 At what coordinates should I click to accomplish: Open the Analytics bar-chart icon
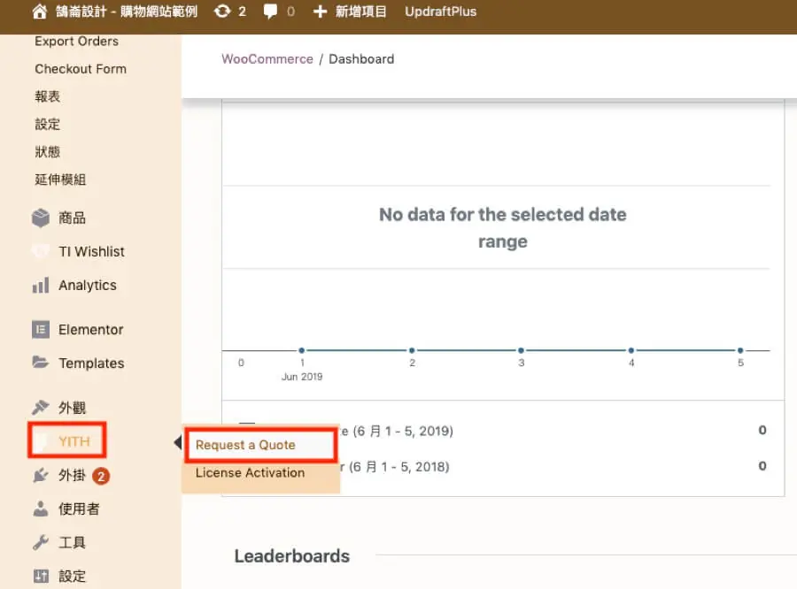pos(41,286)
